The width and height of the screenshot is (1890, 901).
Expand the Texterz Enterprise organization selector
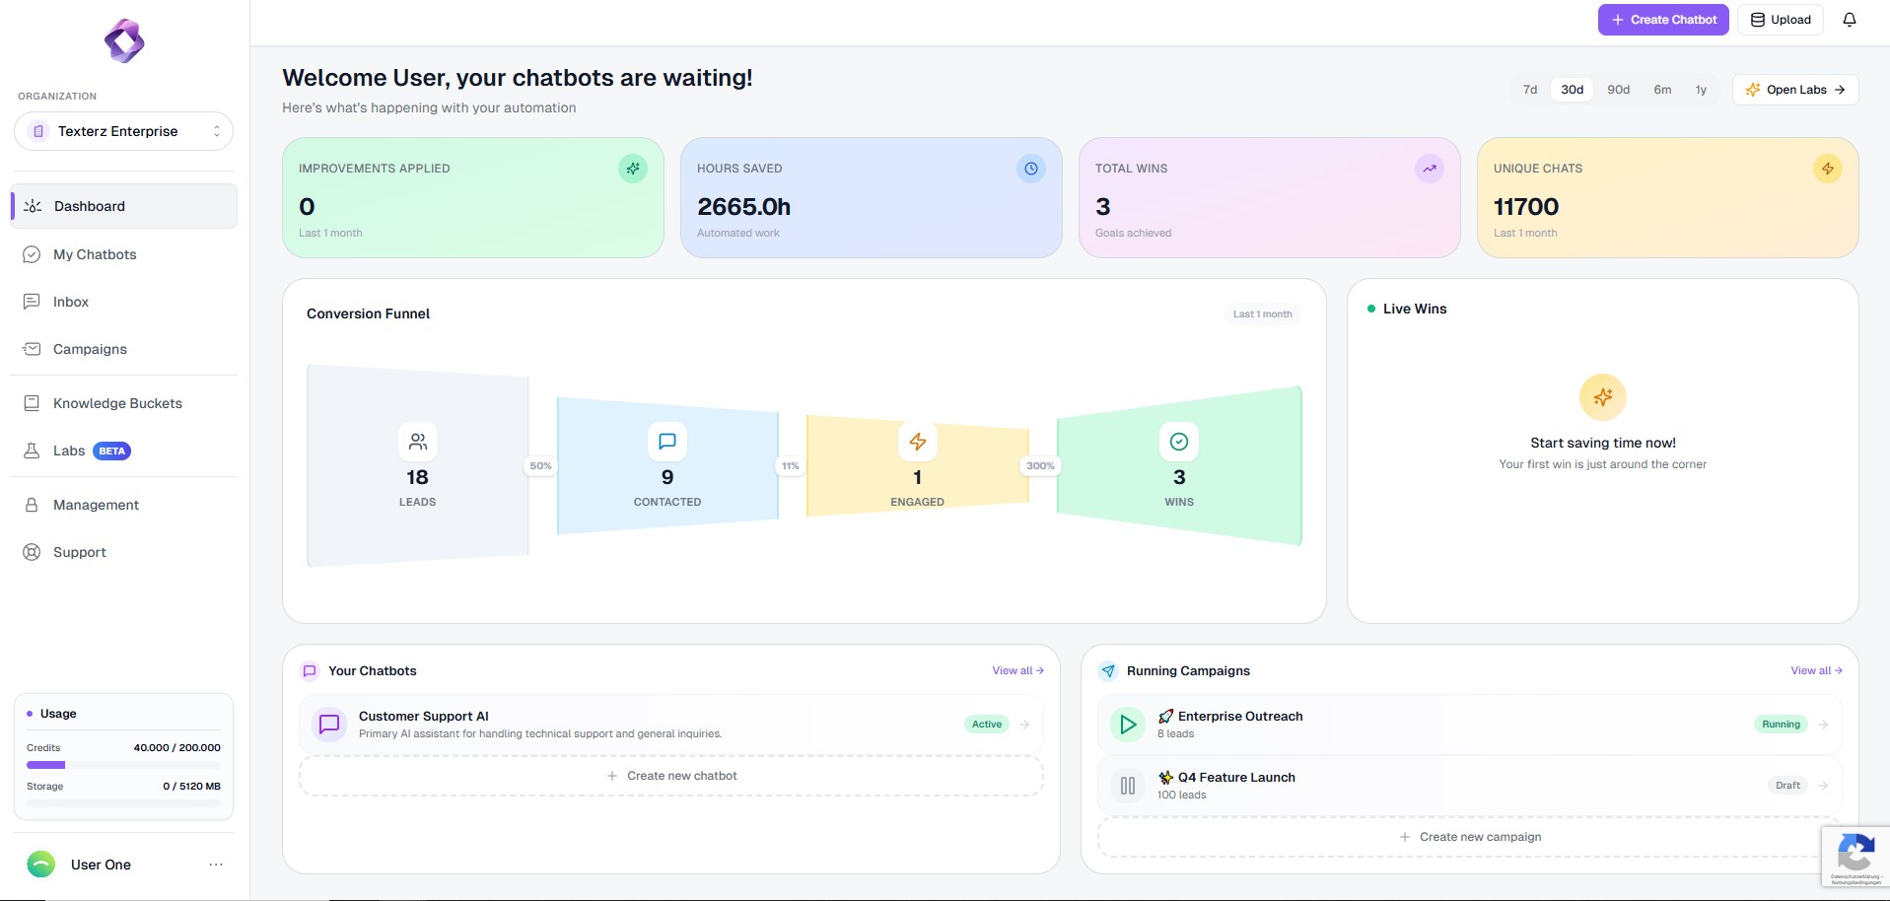tap(123, 131)
